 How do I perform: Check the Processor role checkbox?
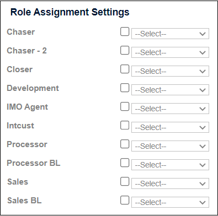(x=125, y=144)
